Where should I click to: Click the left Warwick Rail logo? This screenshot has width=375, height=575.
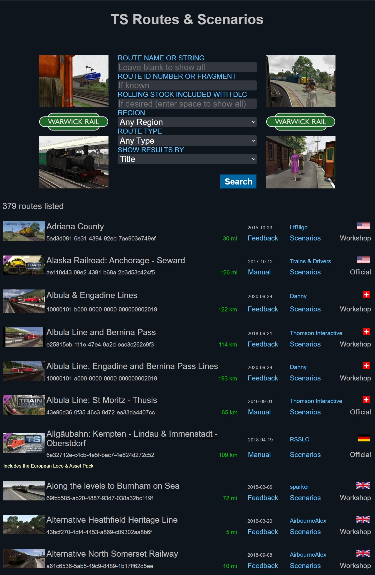point(74,122)
